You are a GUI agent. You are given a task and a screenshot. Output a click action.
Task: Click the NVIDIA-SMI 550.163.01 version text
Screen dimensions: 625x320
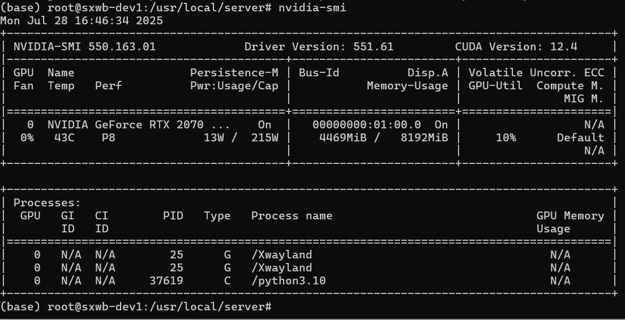pyautogui.click(x=84, y=46)
